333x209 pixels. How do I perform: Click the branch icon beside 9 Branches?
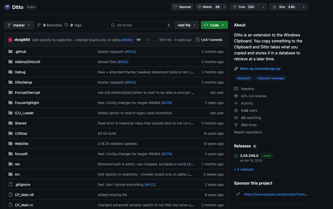39,25
